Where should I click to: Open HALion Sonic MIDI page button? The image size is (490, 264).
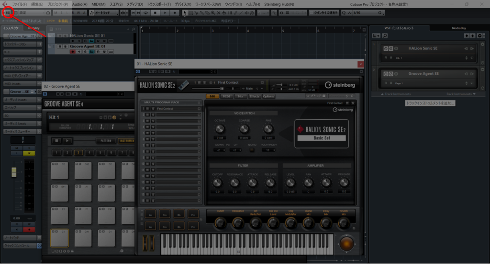tap(226, 96)
